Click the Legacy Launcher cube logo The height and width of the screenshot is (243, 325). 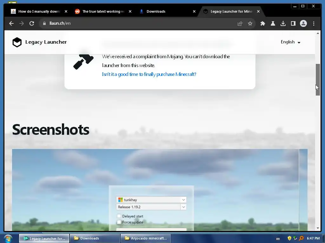coord(17,42)
